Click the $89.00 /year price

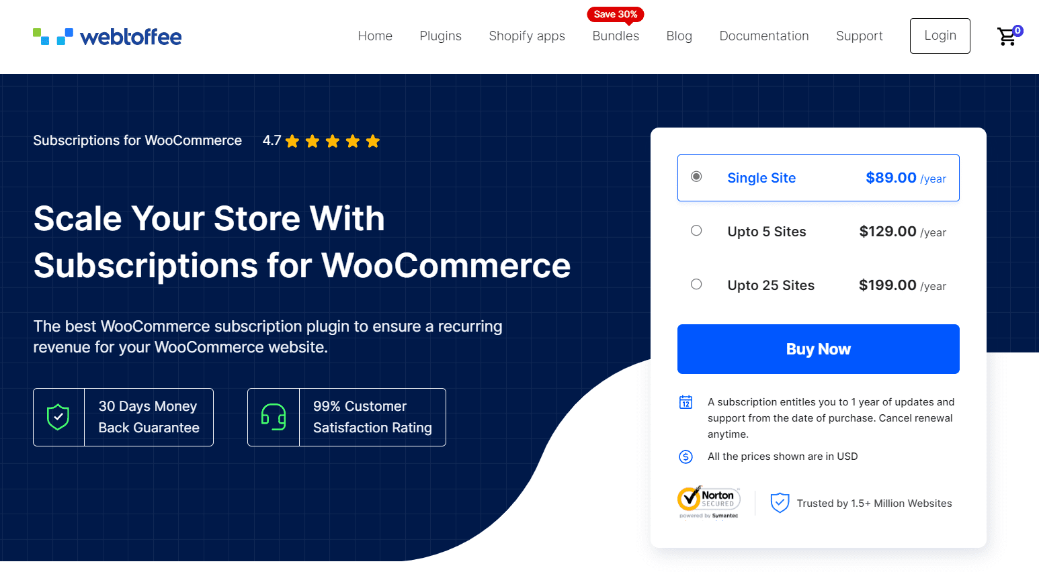click(x=906, y=178)
